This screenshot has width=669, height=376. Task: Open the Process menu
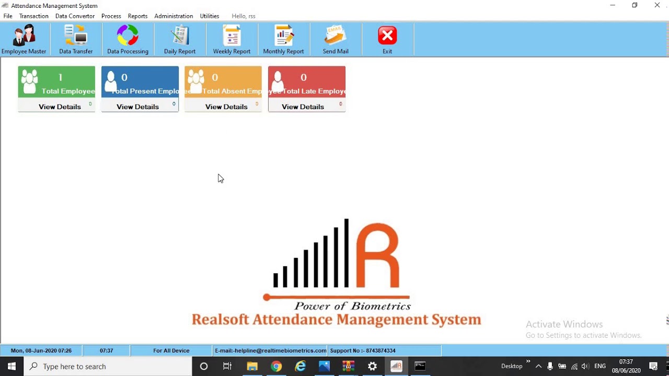click(x=111, y=16)
